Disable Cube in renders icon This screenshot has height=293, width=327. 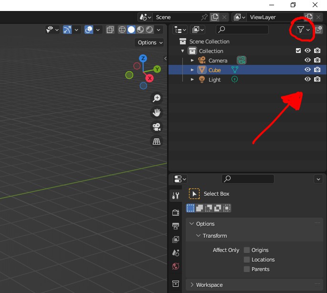(x=317, y=70)
